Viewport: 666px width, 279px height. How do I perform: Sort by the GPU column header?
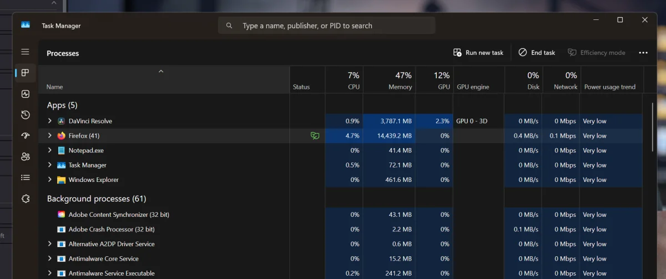[x=434, y=80]
